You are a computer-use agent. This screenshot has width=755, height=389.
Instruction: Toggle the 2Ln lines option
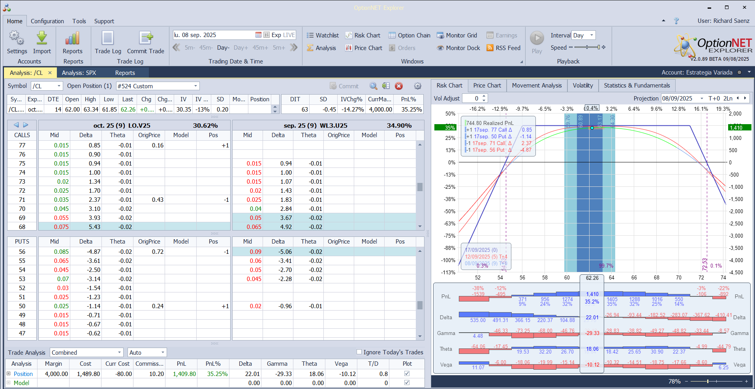click(x=728, y=98)
